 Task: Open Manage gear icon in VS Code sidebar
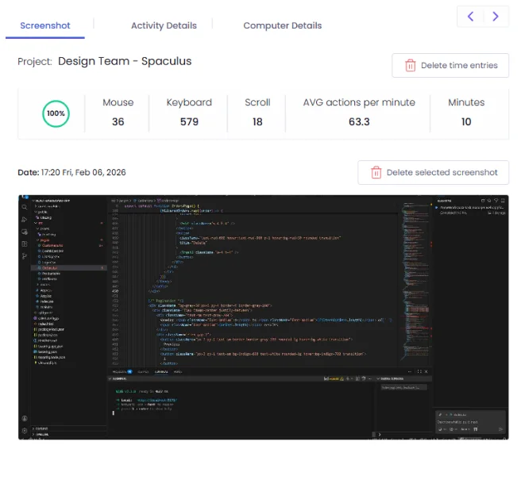(x=25, y=430)
